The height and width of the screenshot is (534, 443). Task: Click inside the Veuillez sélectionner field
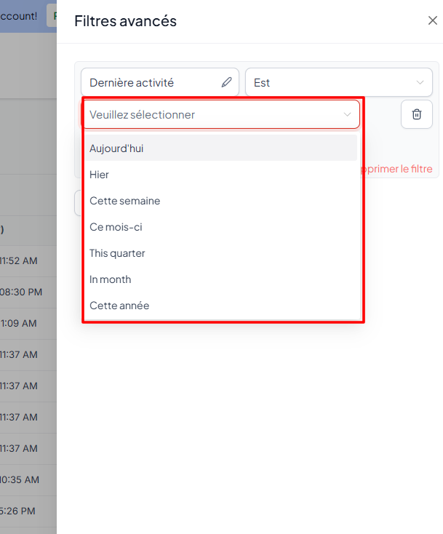211,114
